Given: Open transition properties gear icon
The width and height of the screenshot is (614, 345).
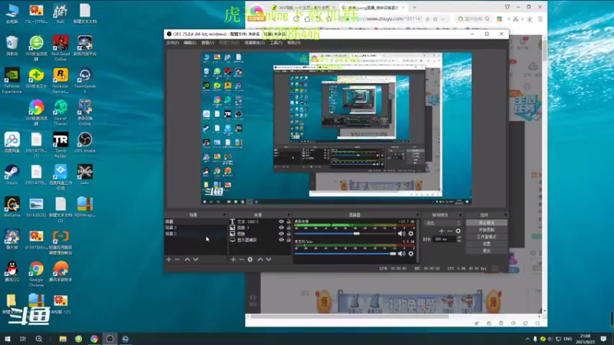Looking at the screenshot, I should coord(457,232).
